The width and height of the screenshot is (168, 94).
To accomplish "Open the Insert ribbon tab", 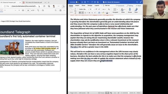I will pos(77,5).
